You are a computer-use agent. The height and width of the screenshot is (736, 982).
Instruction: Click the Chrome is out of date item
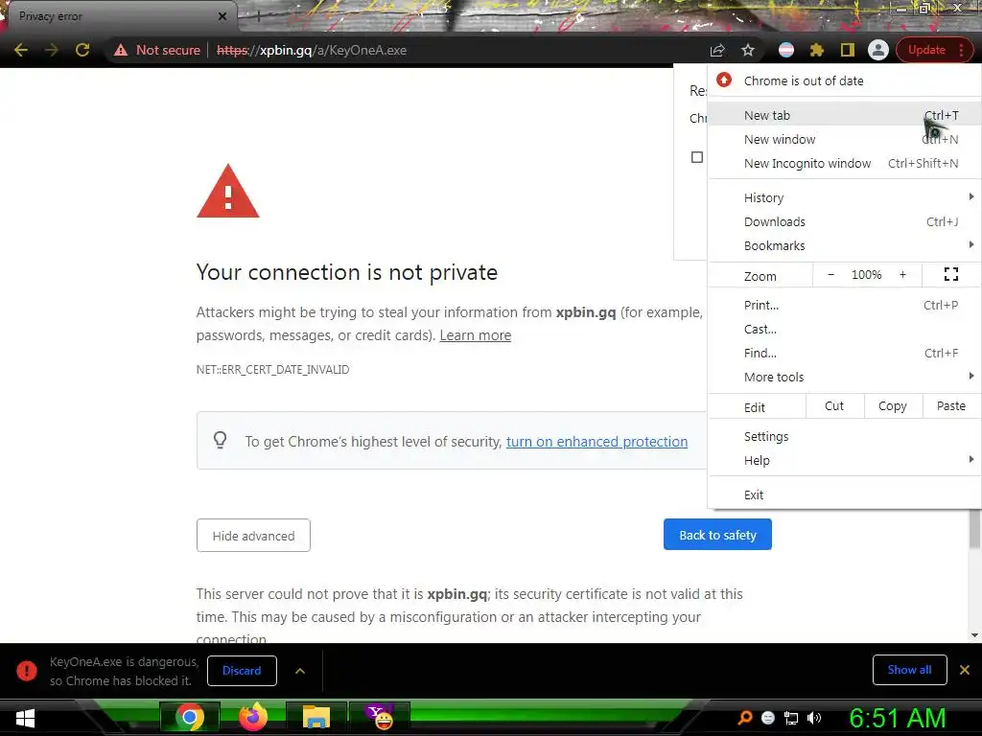tap(844, 80)
